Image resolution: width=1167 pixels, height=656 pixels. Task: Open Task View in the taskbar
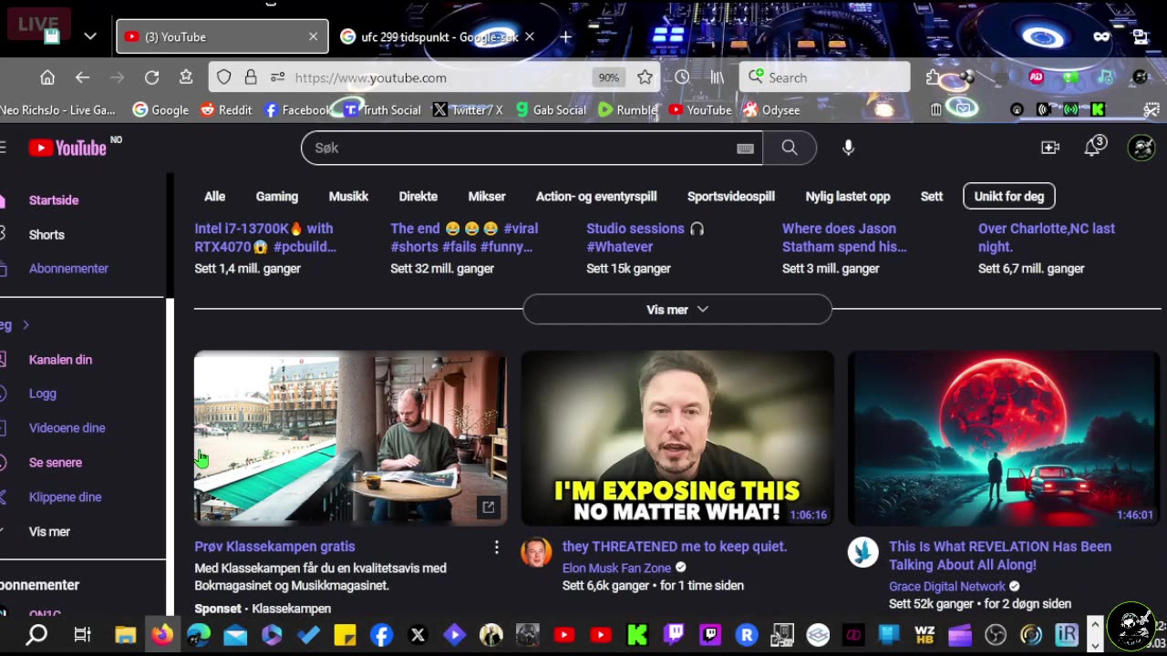coord(82,635)
